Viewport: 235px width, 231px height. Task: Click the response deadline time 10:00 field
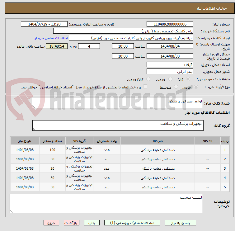coord(123,46)
